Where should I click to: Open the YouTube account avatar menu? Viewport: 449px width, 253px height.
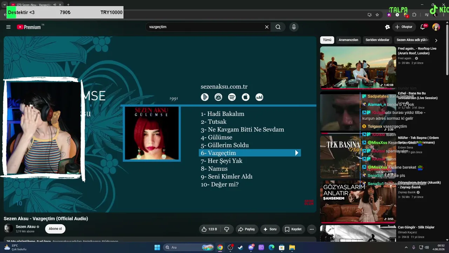pos(436,27)
